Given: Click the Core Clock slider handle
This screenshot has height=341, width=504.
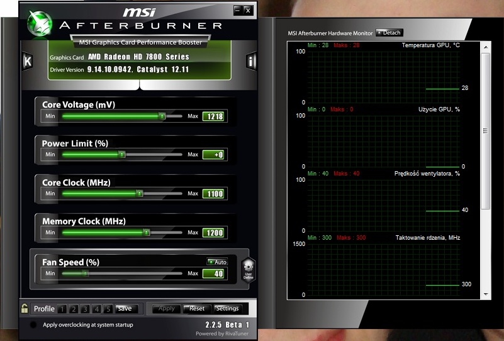Looking at the screenshot, I should (138, 194).
